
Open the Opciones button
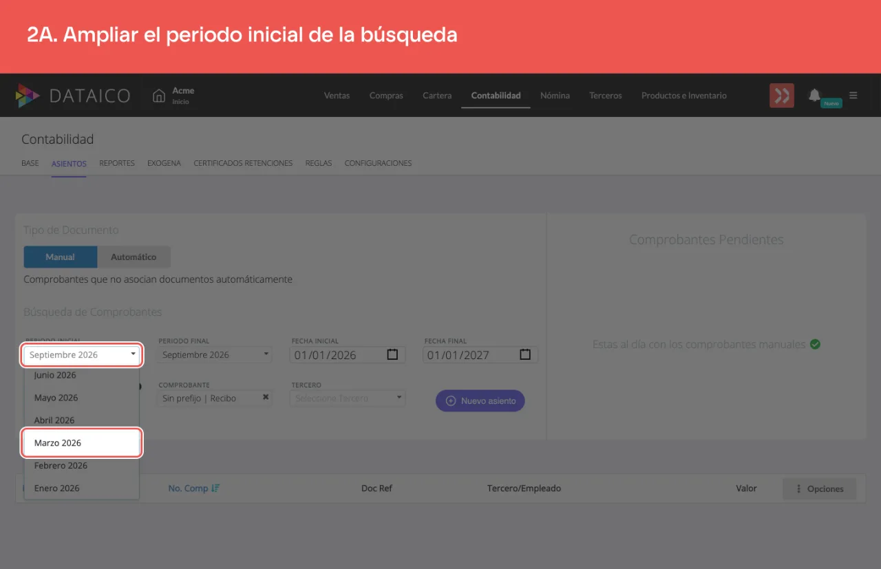819,489
